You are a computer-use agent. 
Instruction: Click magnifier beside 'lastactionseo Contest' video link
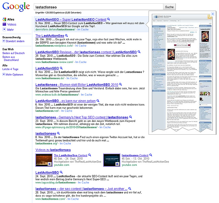[151, 155]
